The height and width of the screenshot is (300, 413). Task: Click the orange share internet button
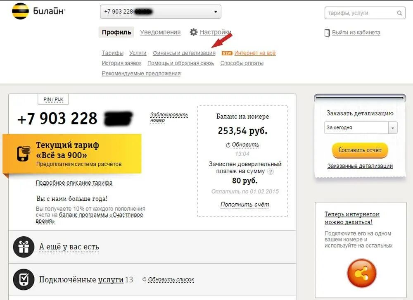(362, 273)
